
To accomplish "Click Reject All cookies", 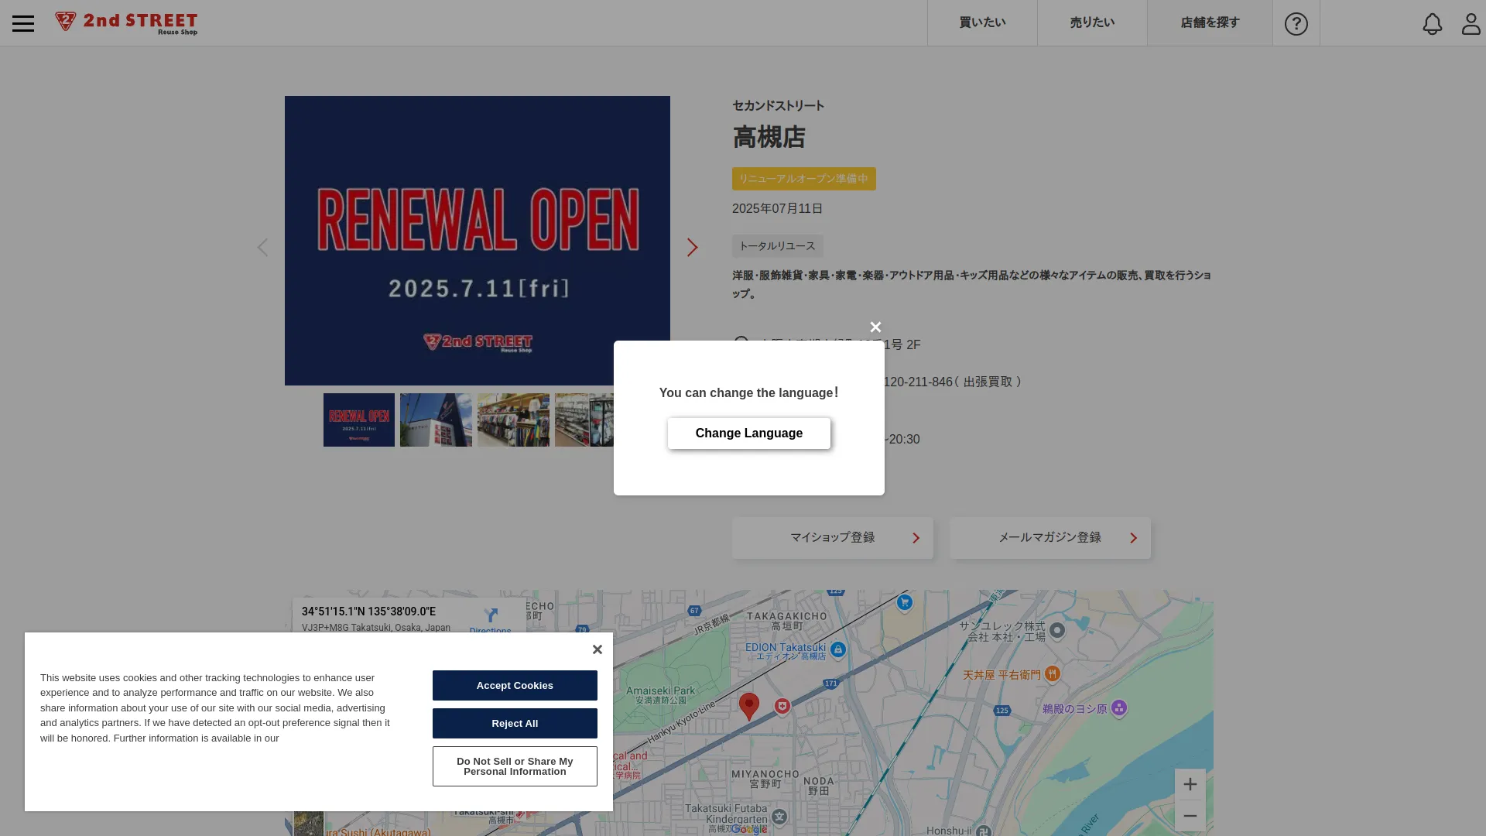I will 515,724.
